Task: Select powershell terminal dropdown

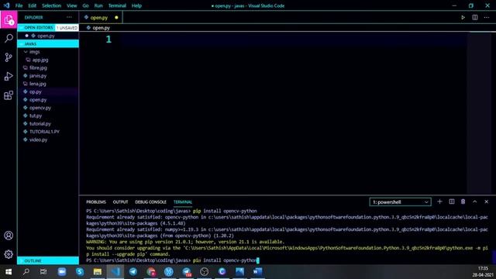Action: coord(400,201)
